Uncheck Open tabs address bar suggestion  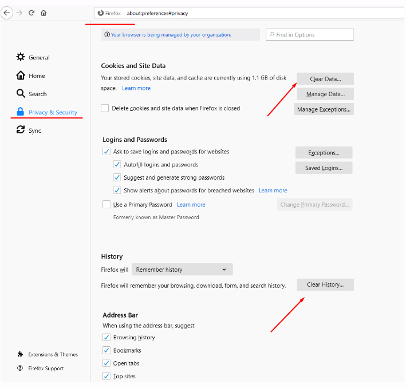coord(107,363)
